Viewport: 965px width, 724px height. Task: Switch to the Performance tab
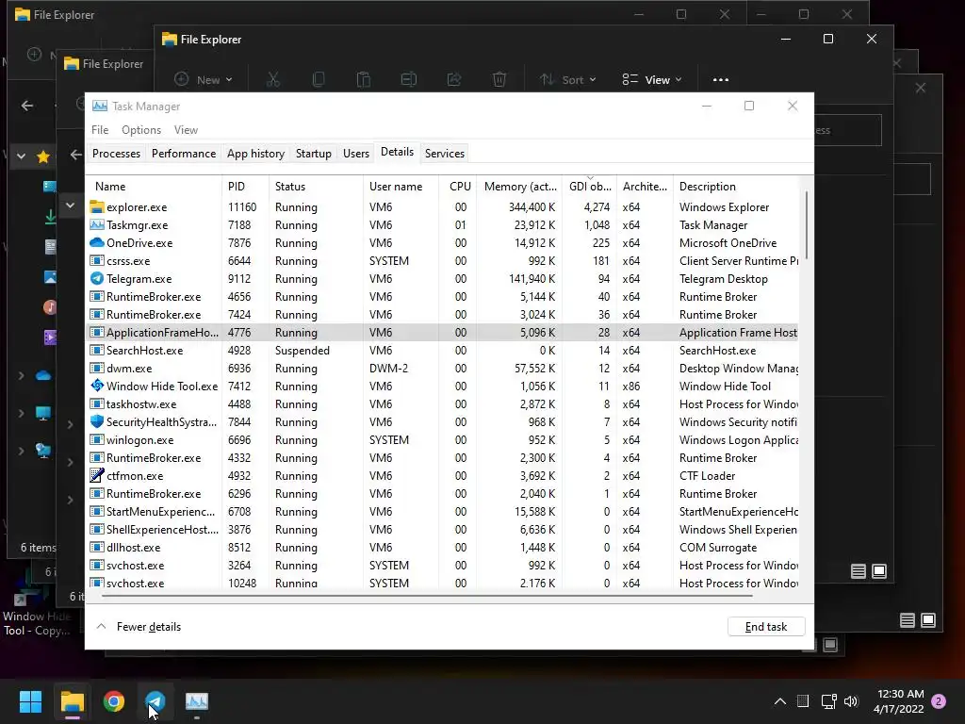184,154
